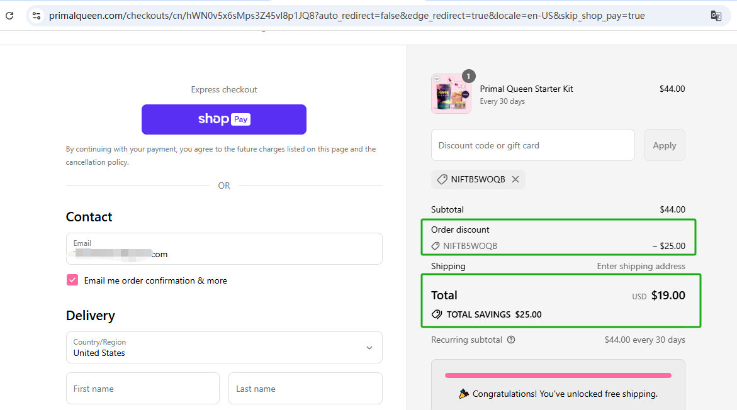Click the Discount code or gift card field
The height and width of the screenshot is (410, 737).
533,145
